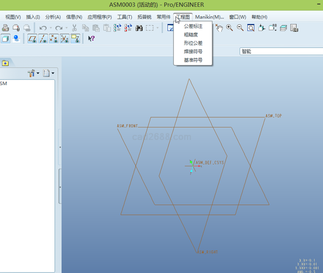
Task: Select 形位公差 from the open menu
Action: 193,43
